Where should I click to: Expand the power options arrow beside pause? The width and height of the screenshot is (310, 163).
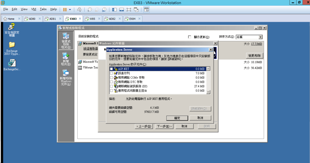(70, 9)
